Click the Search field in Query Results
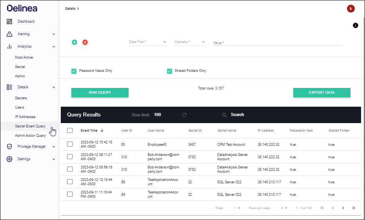The image size is (365, 220). coord(291,114)
